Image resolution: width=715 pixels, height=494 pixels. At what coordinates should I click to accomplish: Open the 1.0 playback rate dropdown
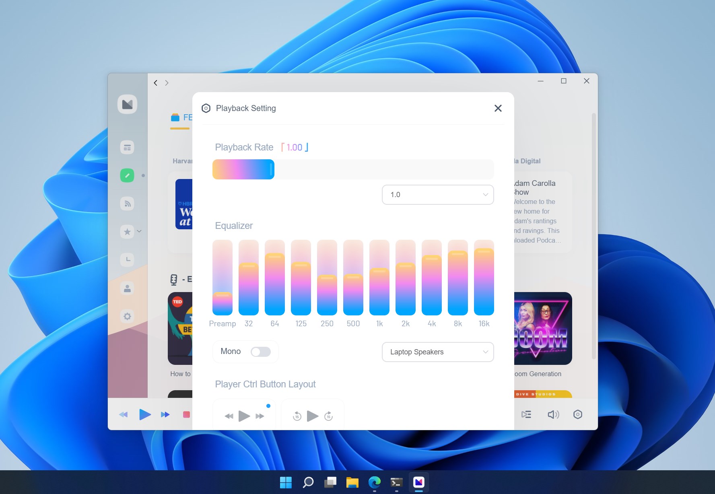coord(438,194)
